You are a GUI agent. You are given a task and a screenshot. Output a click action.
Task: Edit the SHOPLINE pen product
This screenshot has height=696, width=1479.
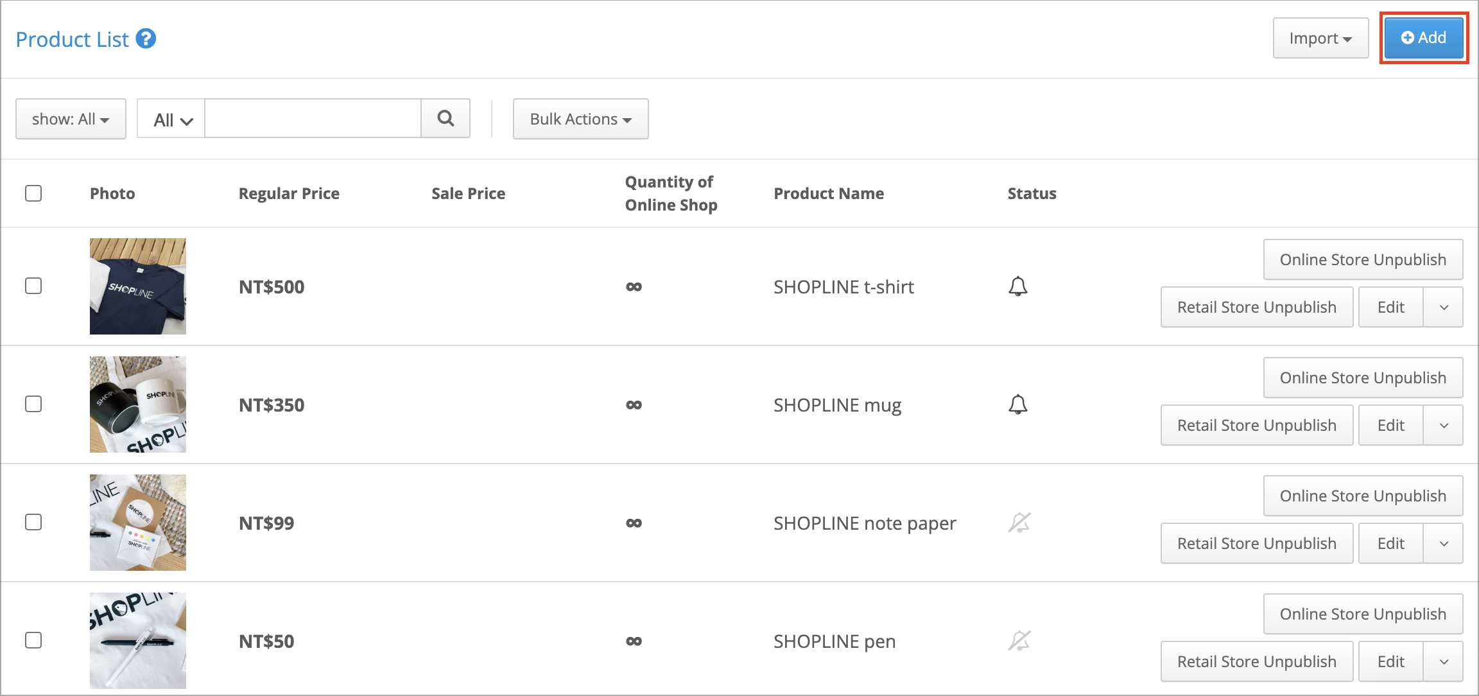click(x=1391, y=661)
